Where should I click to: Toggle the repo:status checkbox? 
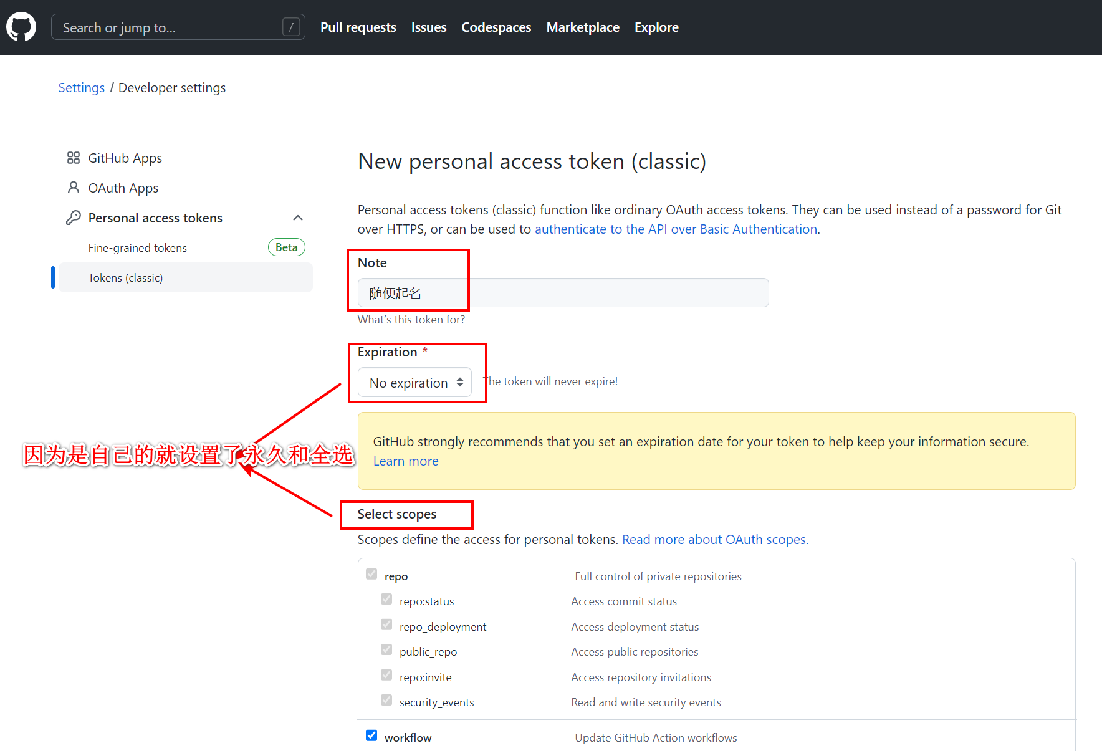[386, 600]
